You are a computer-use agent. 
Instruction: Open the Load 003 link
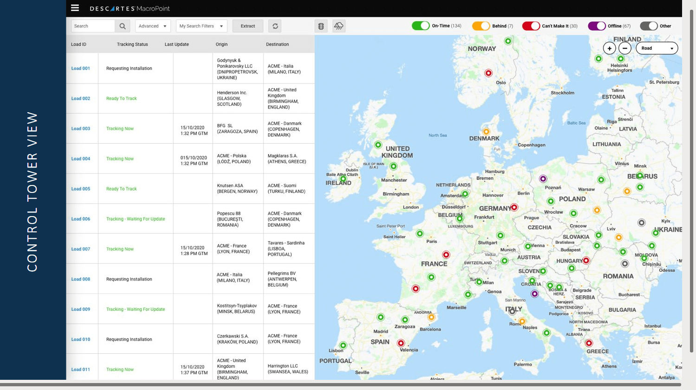81,128
